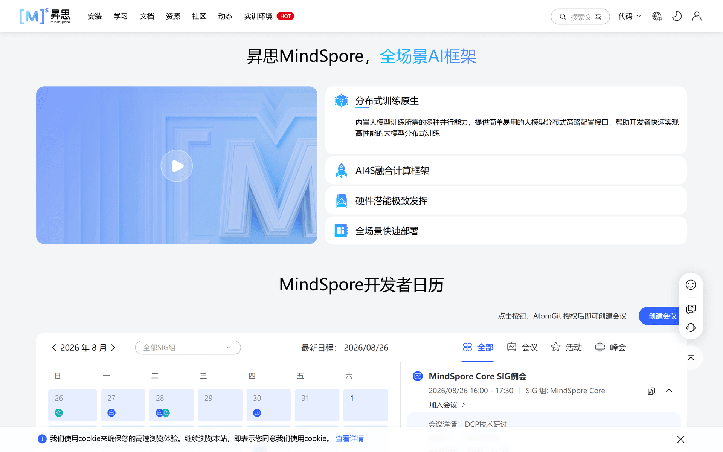
Task: Select calendar day 27
Action: pyautogui.click(x=123, y=405)
